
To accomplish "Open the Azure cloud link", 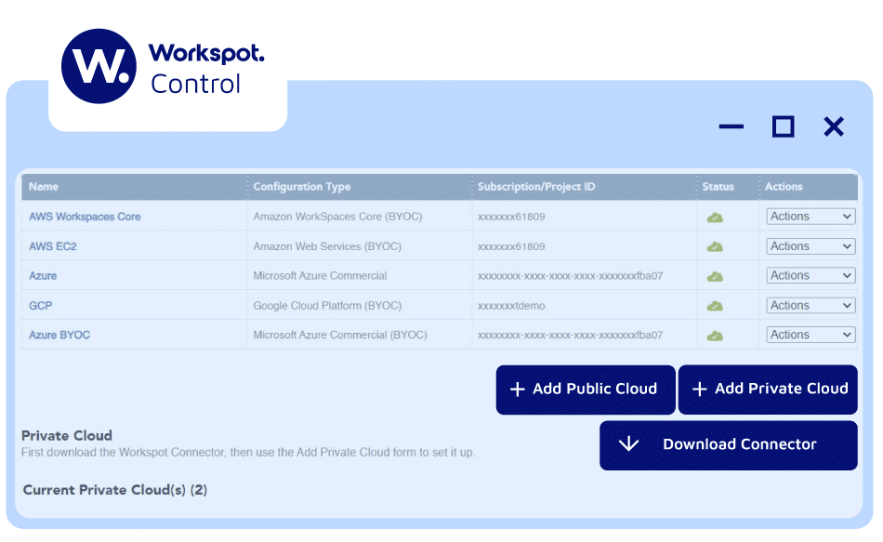I will pos(43,276).
